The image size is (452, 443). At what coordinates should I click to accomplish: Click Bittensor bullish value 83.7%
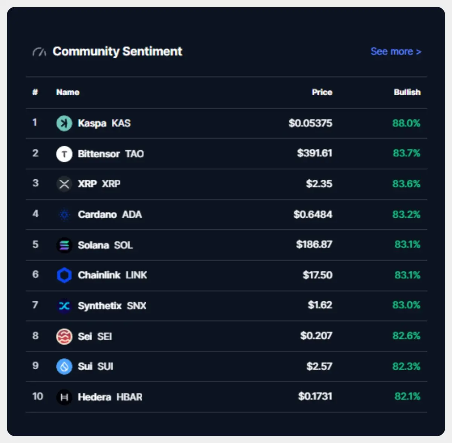[x=407, y=153]
